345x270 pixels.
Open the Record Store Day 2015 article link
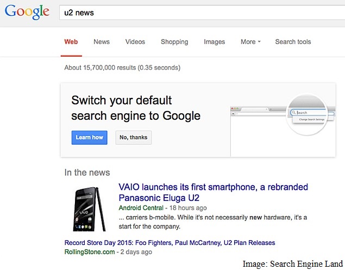click(170, 243)
